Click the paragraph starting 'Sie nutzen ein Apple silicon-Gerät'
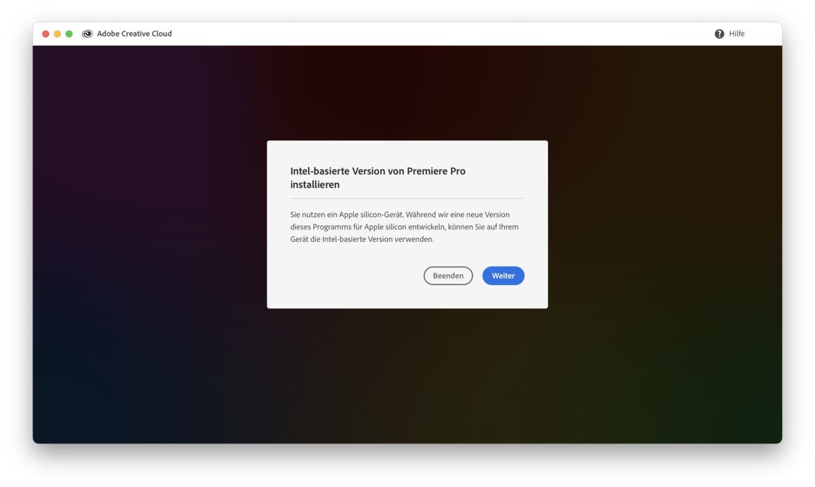This screenshot has height=487, width=815. 405,226
